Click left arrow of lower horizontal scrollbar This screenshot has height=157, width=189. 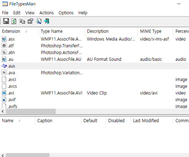point(3,155)
